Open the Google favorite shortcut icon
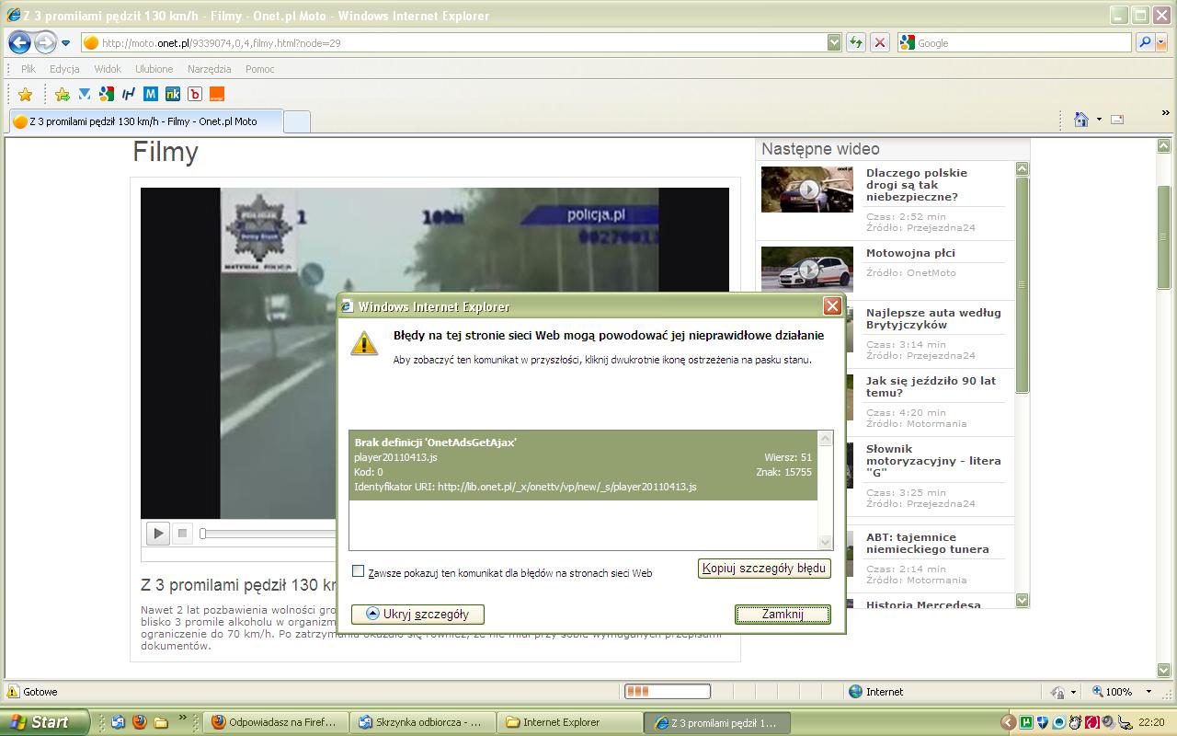This screenshot has height=736, width=1177. pos(107,94)
